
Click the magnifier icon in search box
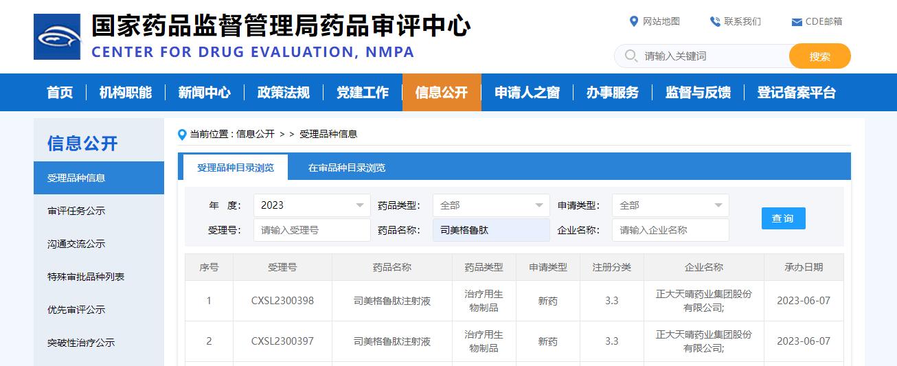coord(630,56)
